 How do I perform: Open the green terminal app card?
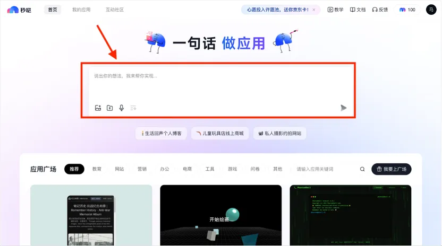coord(351,215)
